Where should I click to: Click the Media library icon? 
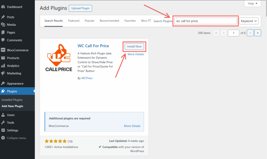pyautogui.click(x=3, y=25)
